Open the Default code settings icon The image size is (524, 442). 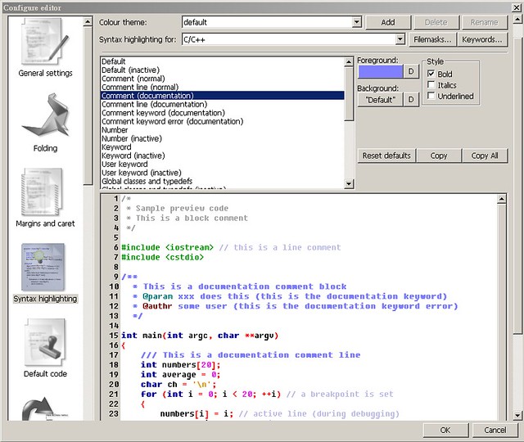pyautogui.click(x=45, y=342)
